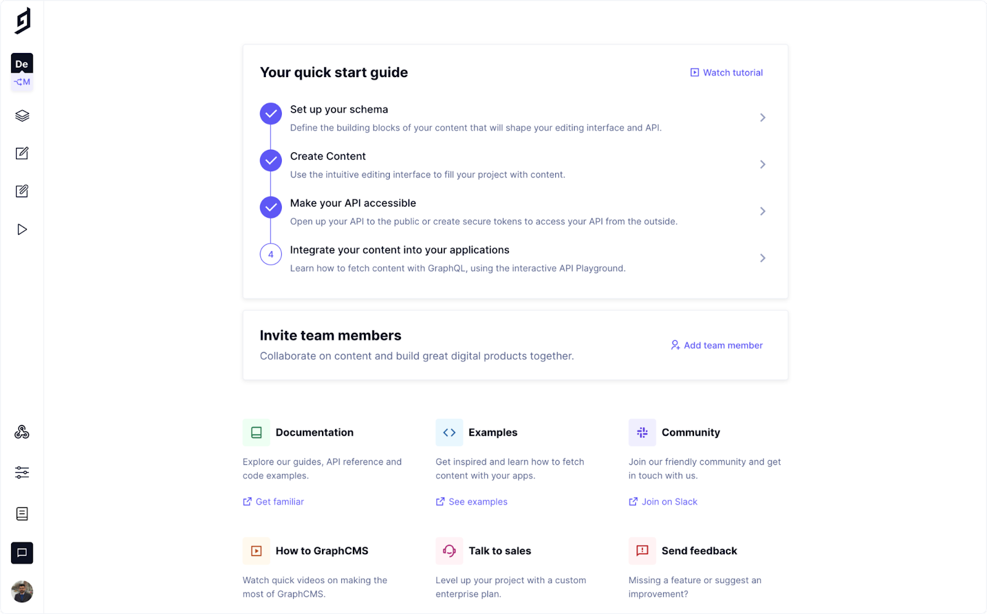The image size is (987, 614).
Task: Click the Make your API accessible checkmark
Action: [x=271, y=208]
